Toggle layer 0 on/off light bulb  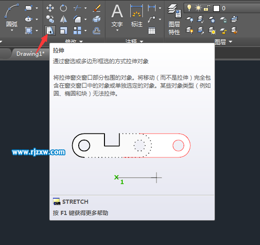tap(189, 7)
